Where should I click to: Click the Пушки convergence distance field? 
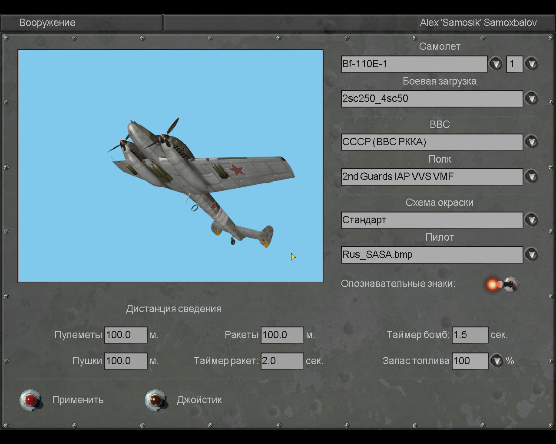tap(126, 361)
